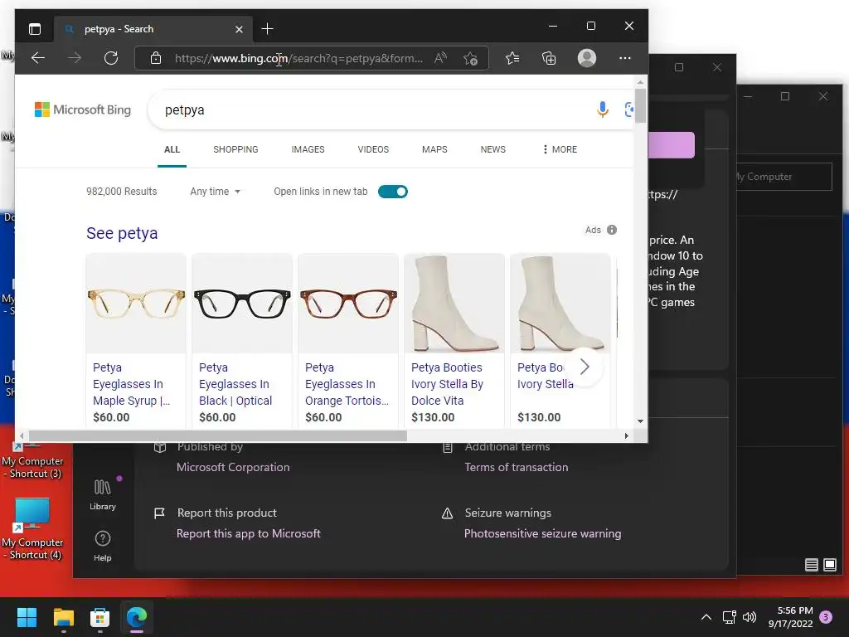The height and width of the screenshot is (637, 849).
Task: Click the horizontal scrollbar right arrow
Action: (x=627, y=435)
